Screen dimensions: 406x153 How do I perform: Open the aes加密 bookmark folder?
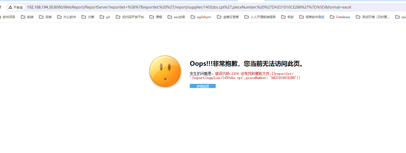click(x=177, y=17)
